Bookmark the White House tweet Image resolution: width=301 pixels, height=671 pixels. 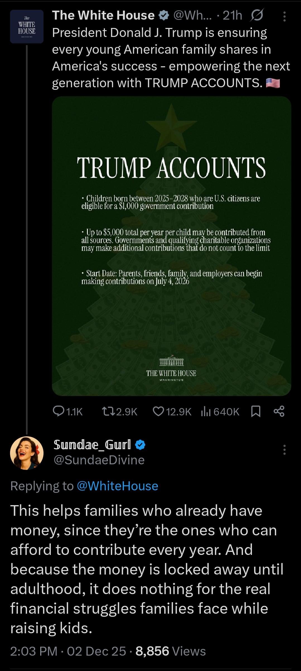[x=256, y=411]
